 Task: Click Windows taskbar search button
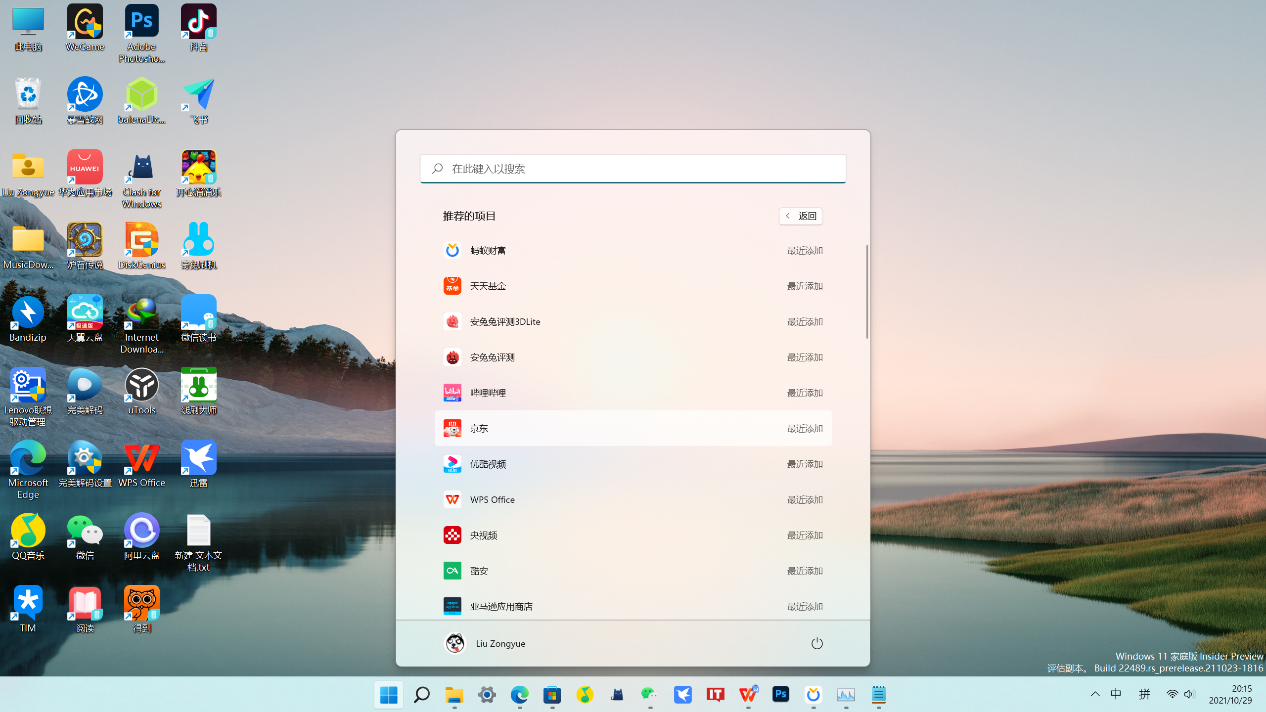coord(421,694)
